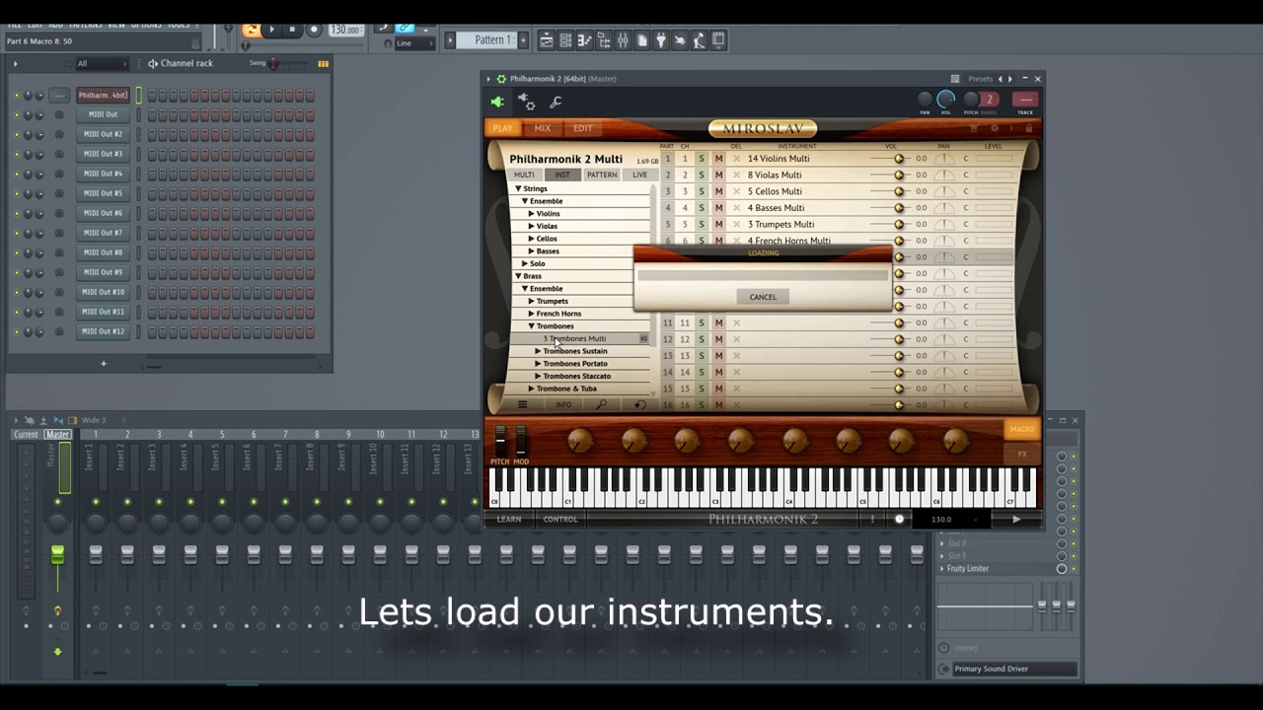The height and width of the screenshot is (710, 1263).
Task: Go to next preset arrow
Action: [x=1009, y=79]
